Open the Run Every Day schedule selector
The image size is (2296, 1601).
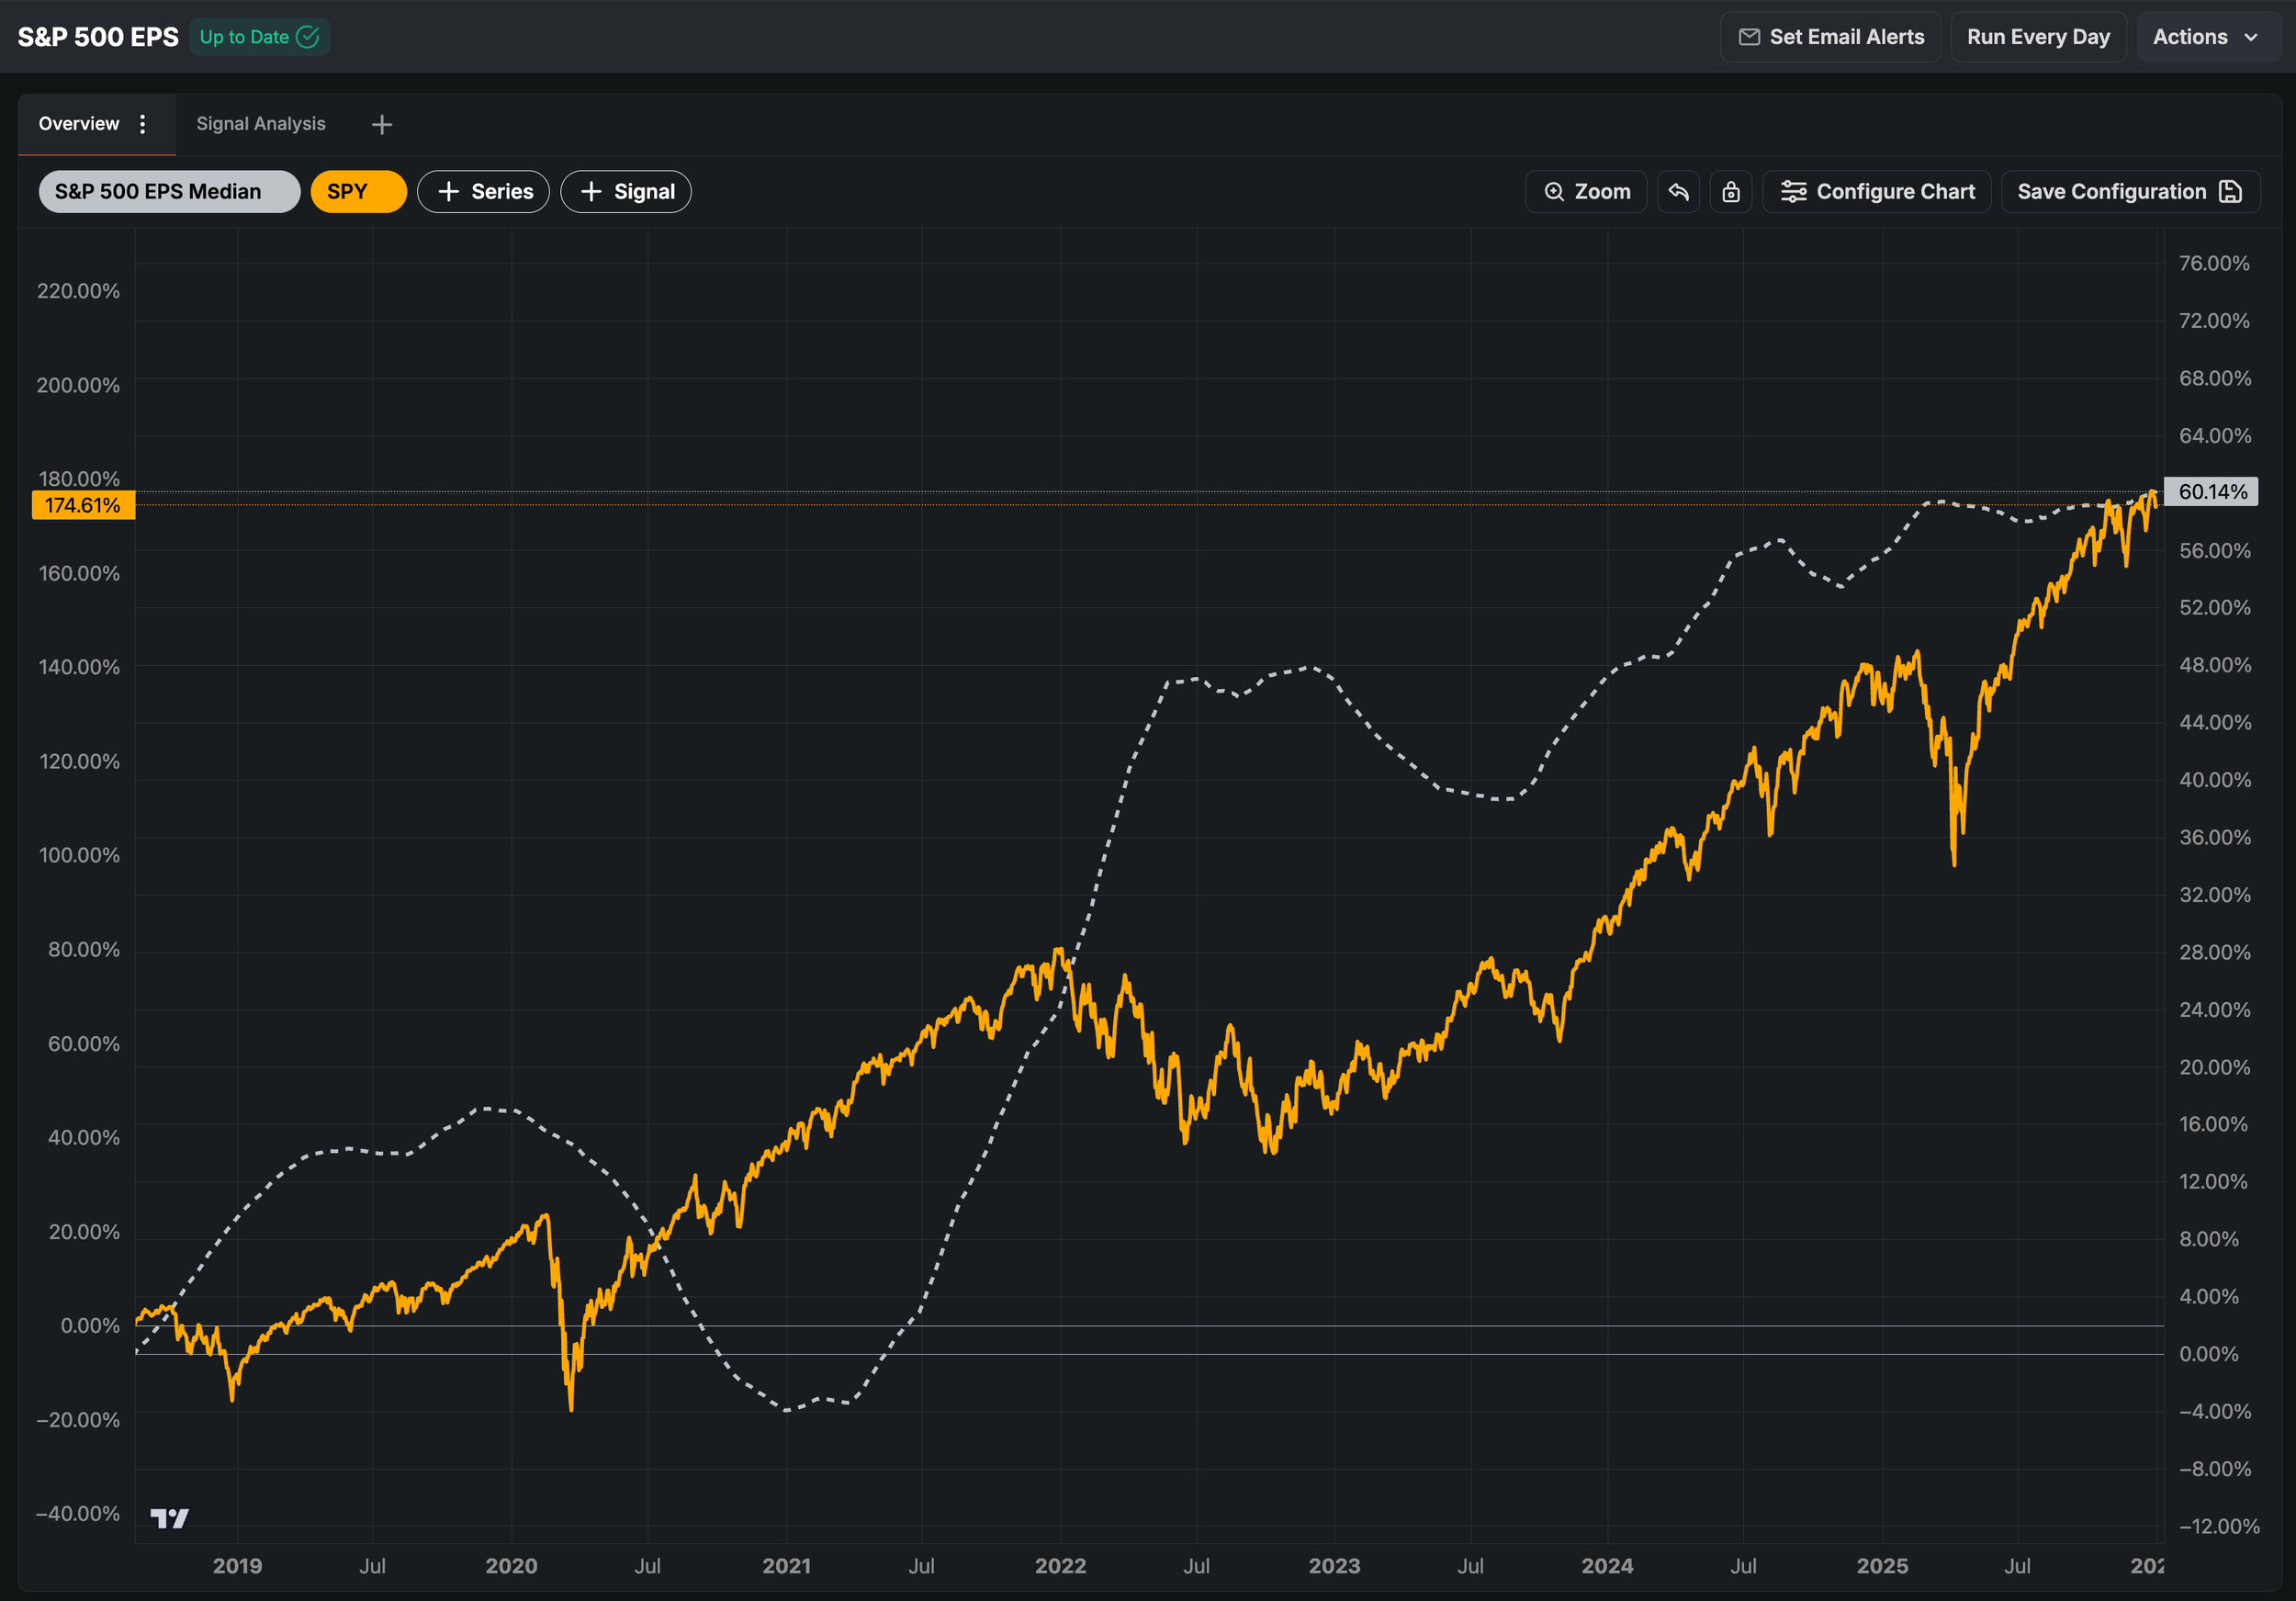2037,37
